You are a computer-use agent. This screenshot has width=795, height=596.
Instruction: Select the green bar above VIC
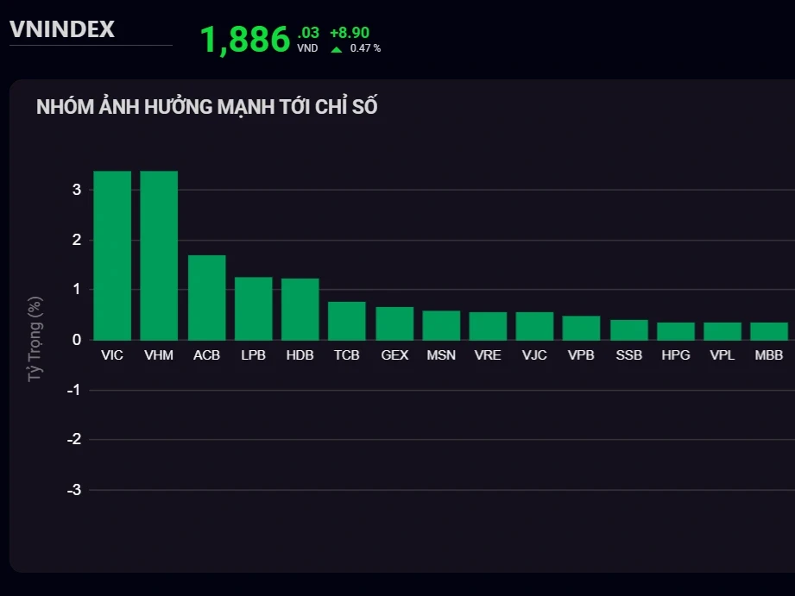[112, 255]
